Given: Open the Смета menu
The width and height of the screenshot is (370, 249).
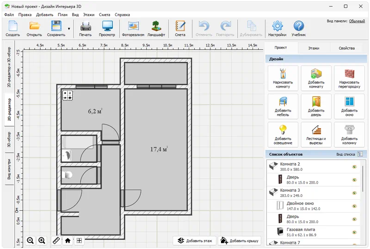Looking at the screenshot, I should point(105,15).
